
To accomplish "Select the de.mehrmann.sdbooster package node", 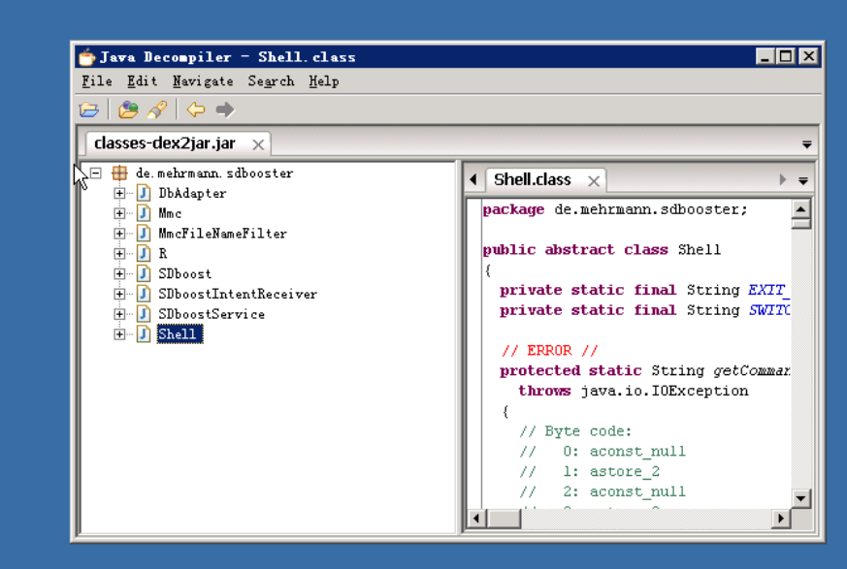I will click(214, 174).
